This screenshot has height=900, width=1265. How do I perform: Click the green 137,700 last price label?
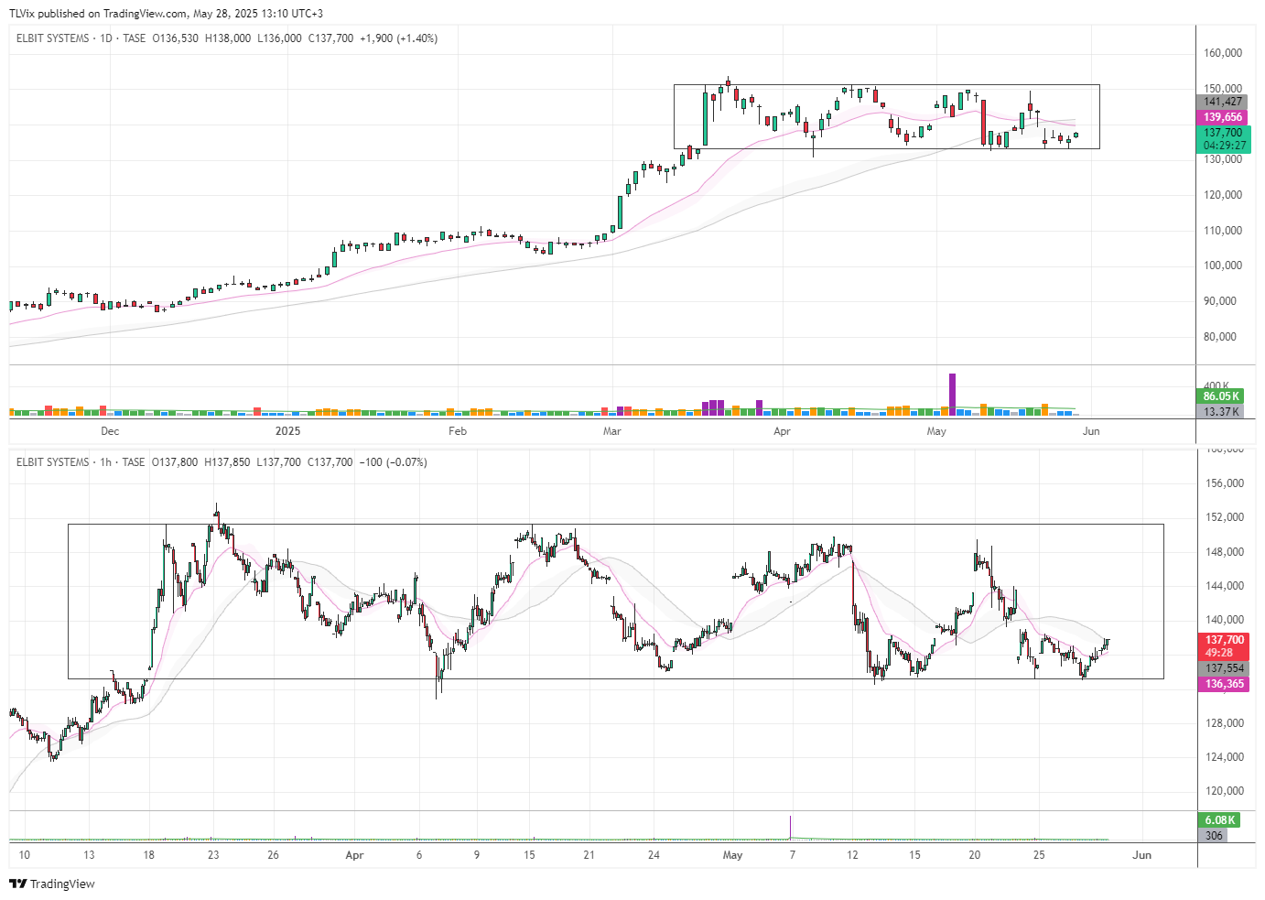coord(1224,133)
